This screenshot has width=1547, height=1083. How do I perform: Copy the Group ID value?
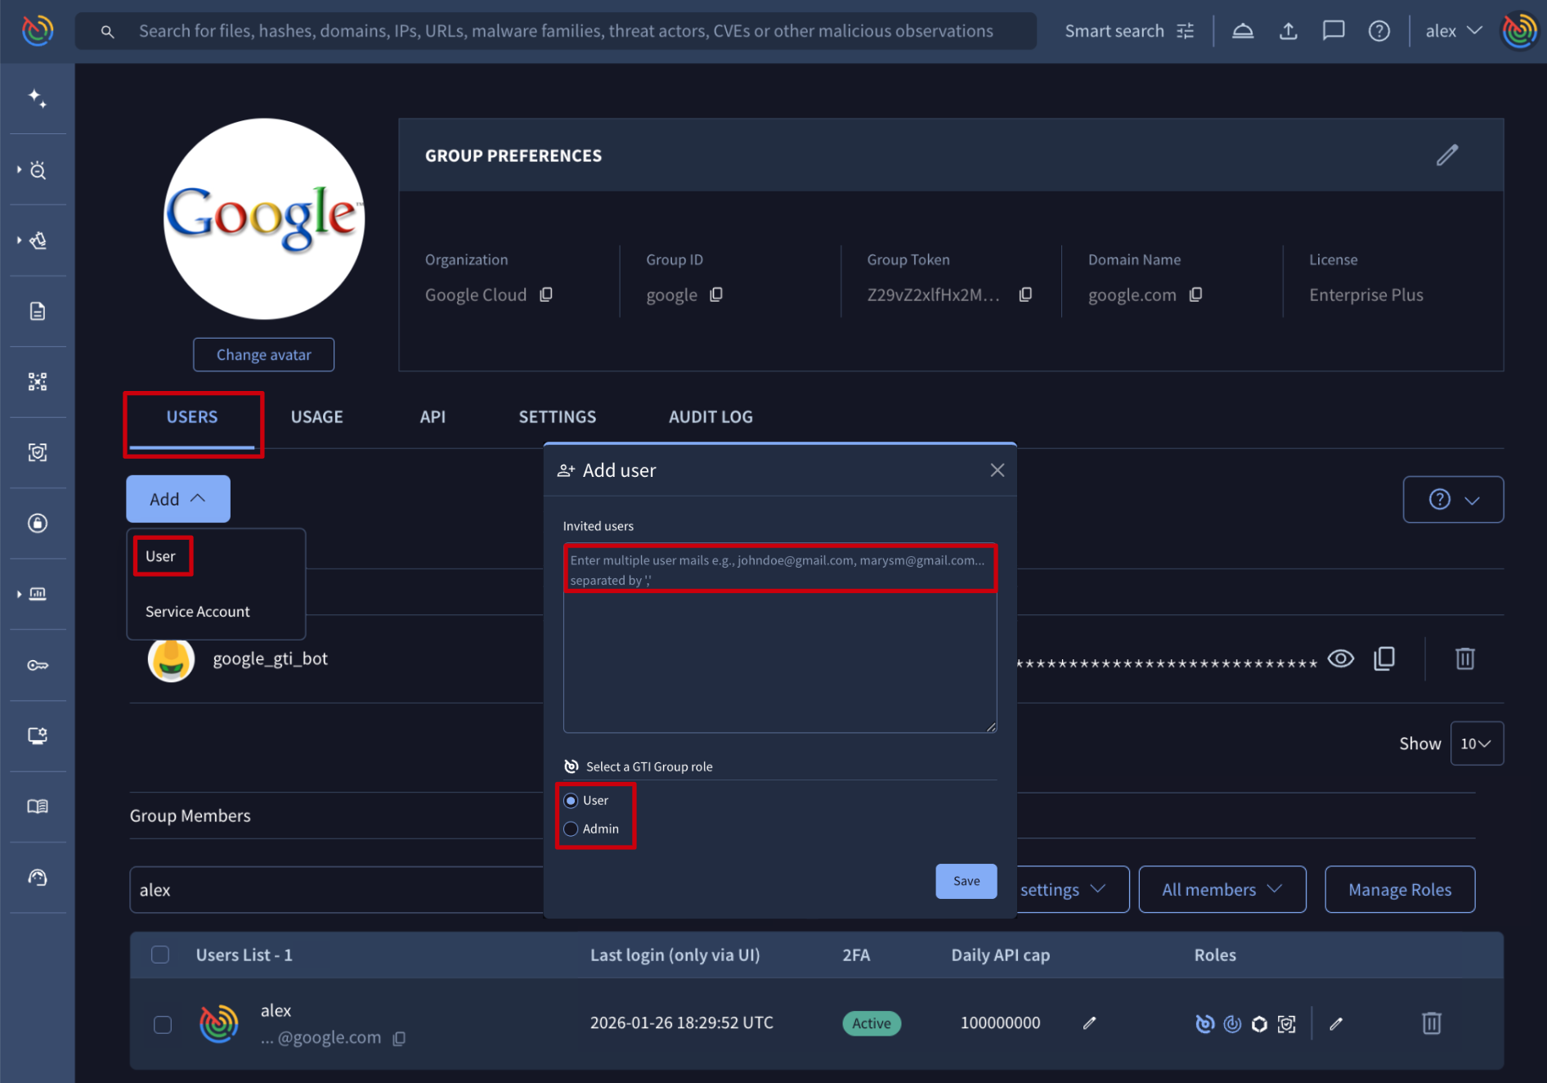tap(716, 294)
